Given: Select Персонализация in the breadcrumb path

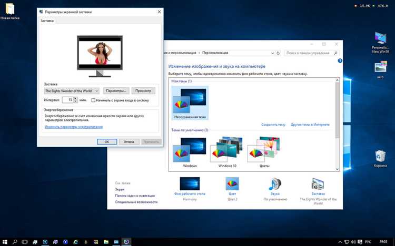Looking at the screenshot, I should (215, 53).
